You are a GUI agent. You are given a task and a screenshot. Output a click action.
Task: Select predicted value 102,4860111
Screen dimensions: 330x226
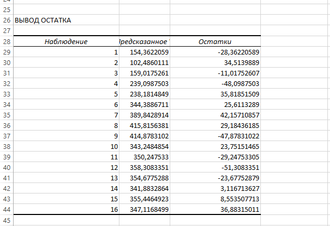(x=145, y=62)
